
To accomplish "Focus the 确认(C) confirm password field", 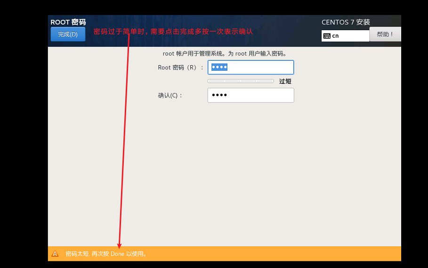I will 251,95.
